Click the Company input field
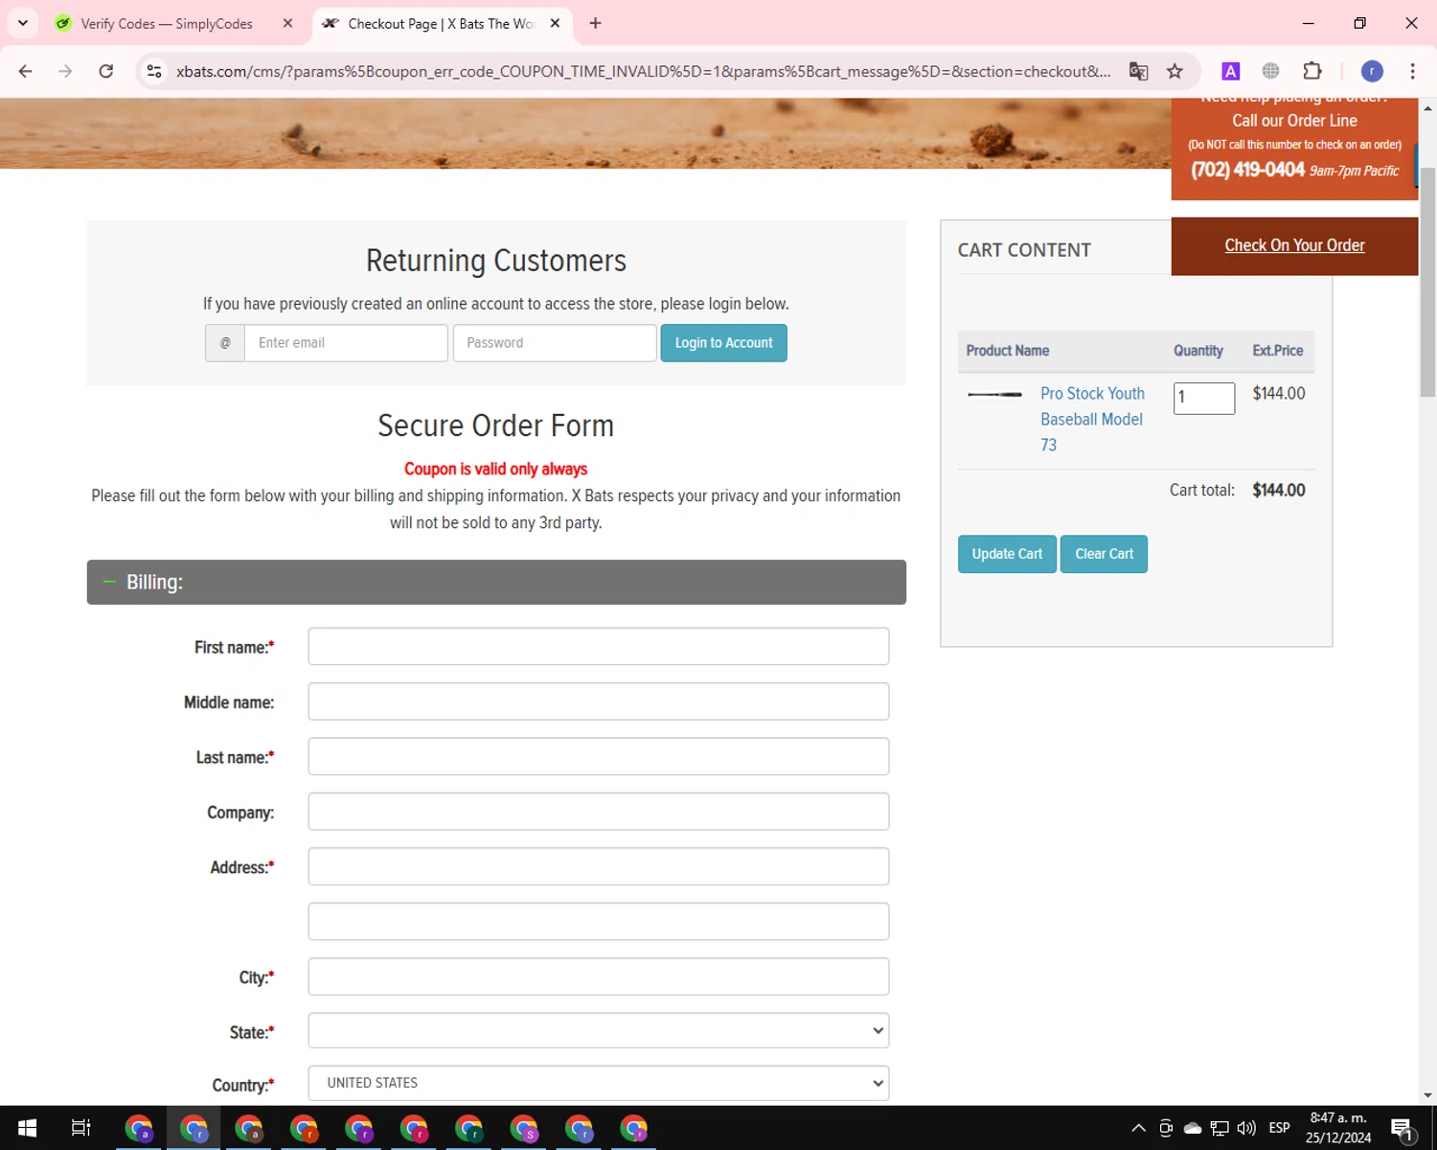The width and height of the screenshot is (1437, 1150). [599, 812]
